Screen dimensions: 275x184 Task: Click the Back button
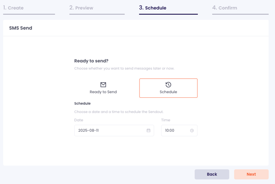click(212, 174)
